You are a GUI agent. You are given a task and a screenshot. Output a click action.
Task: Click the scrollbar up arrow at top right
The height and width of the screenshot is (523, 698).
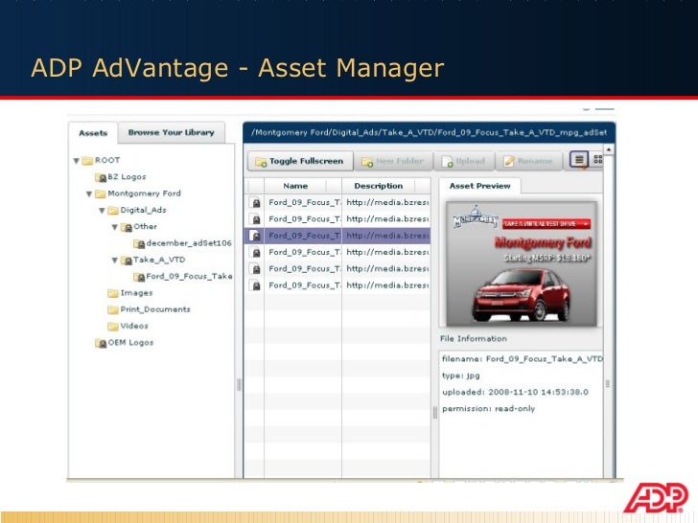coord(609,149)
